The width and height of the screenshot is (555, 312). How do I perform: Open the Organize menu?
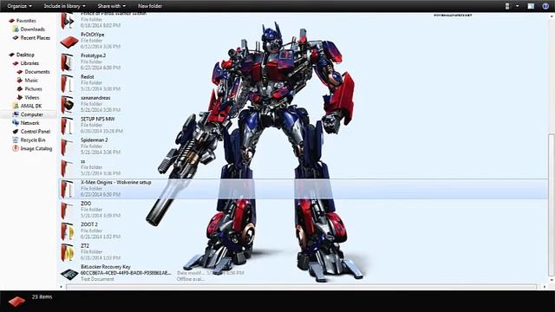19,6
